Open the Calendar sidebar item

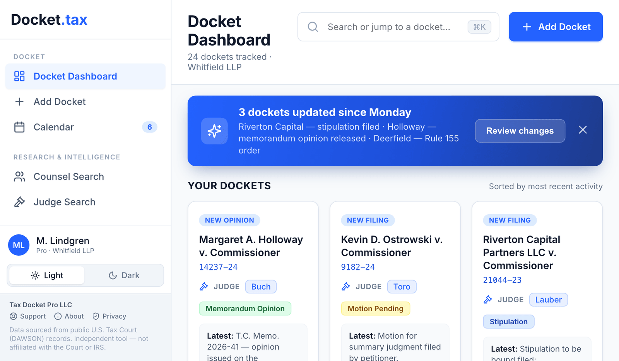coord(85,127)
